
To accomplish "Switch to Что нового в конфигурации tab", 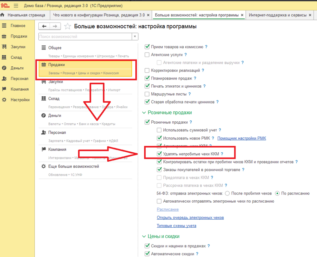I will point(99,15).
